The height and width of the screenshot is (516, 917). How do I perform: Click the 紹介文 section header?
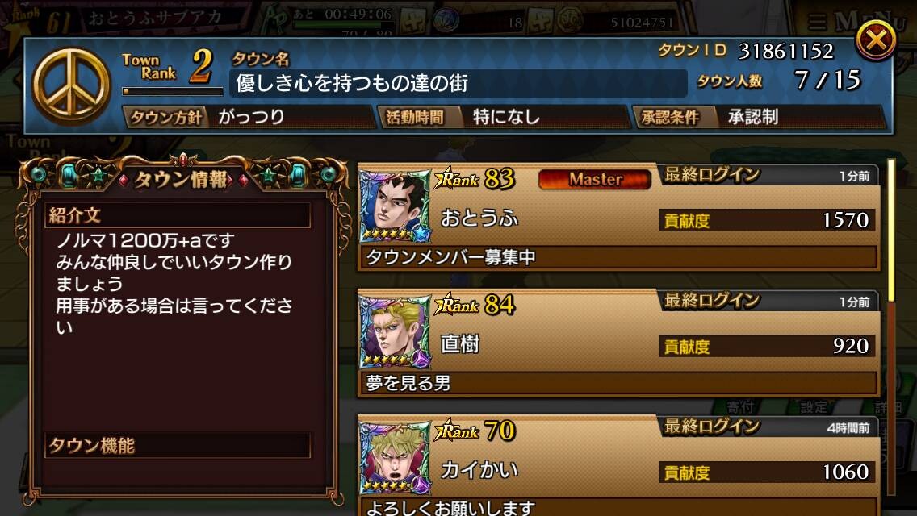pos(178,215)
